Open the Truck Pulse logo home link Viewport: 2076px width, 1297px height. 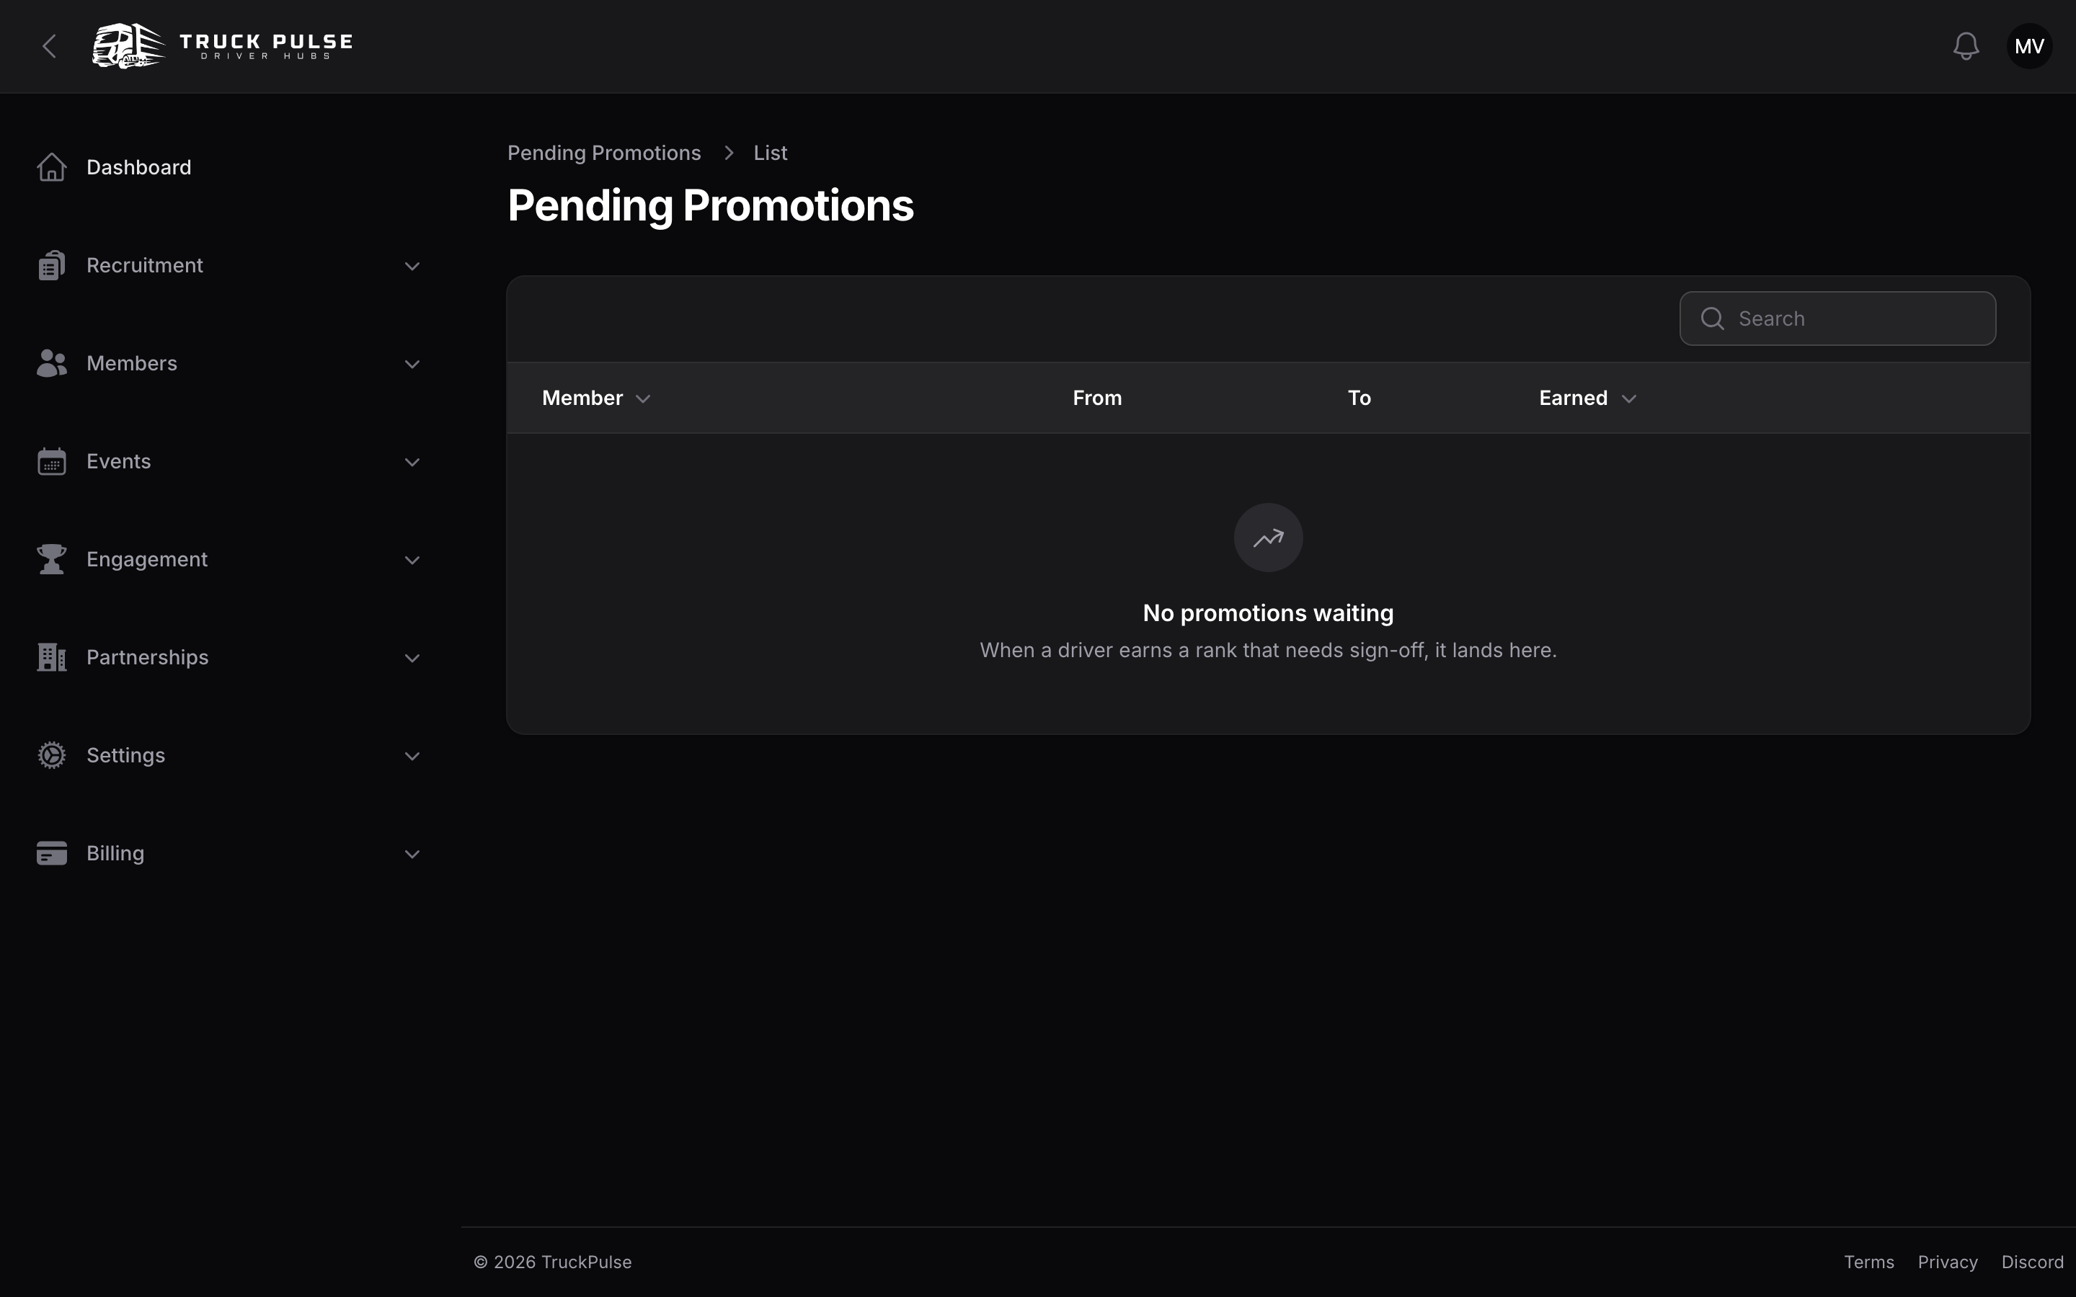222,46
